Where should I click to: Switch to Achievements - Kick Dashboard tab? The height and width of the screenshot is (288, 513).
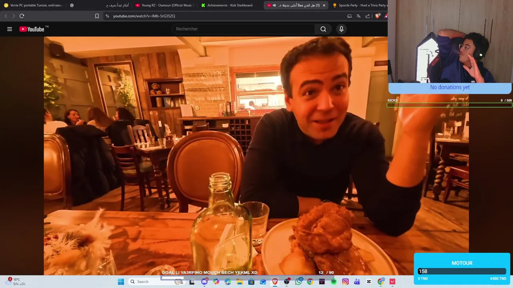click(230, 5)
